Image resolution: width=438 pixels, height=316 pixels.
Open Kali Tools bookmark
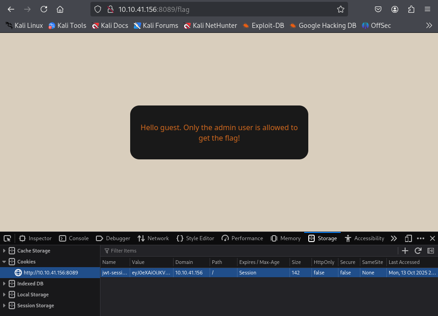(x=67, y=26)
